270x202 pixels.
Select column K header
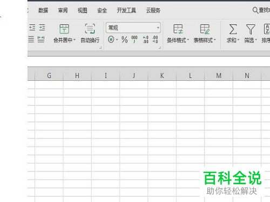click(162, 75)
